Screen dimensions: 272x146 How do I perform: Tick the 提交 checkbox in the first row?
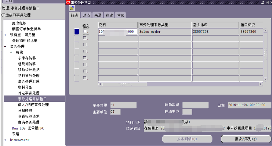tap(85, 31)
